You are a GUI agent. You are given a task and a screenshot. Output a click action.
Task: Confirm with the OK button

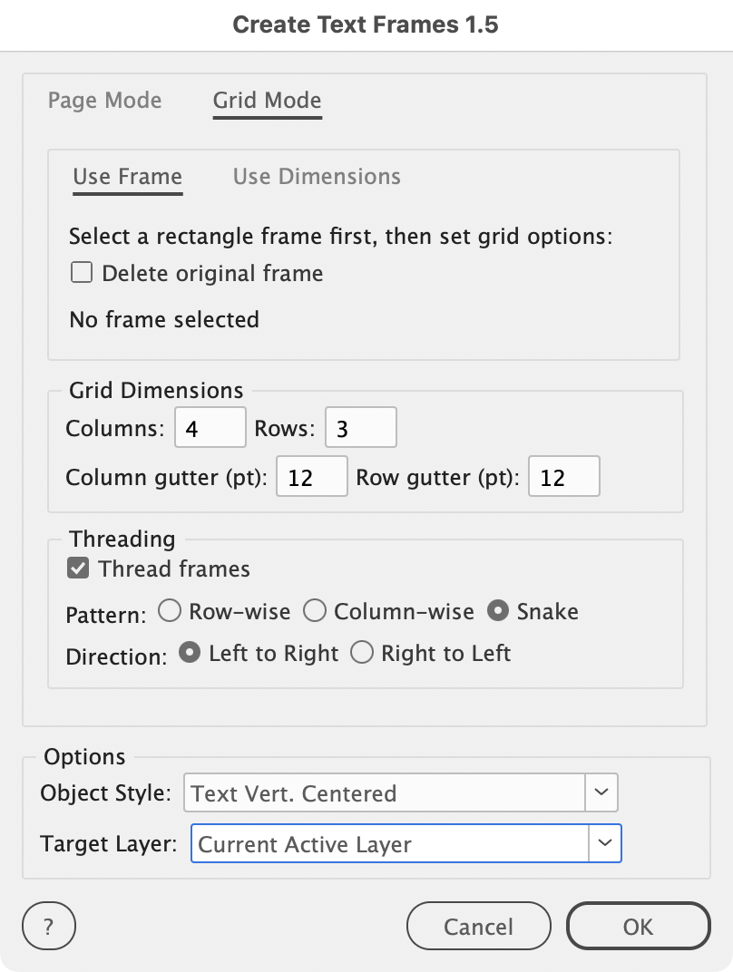638,926
